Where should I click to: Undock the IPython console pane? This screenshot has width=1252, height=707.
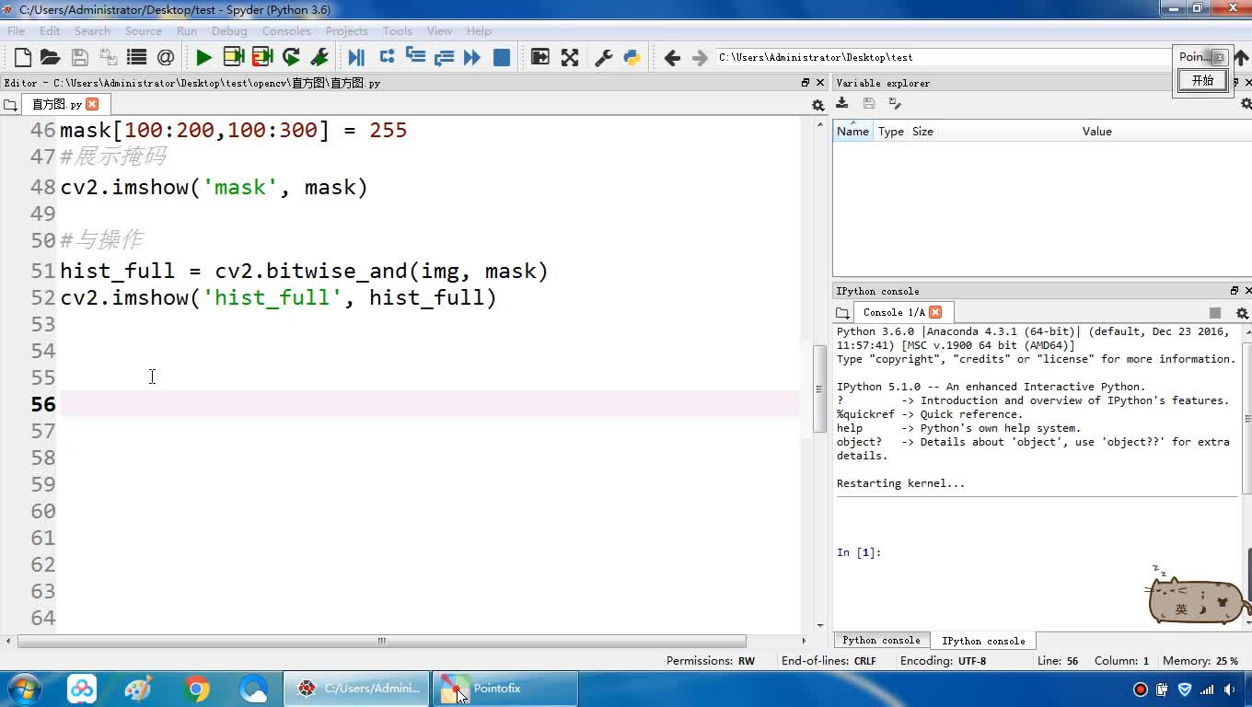(1235, 291)
